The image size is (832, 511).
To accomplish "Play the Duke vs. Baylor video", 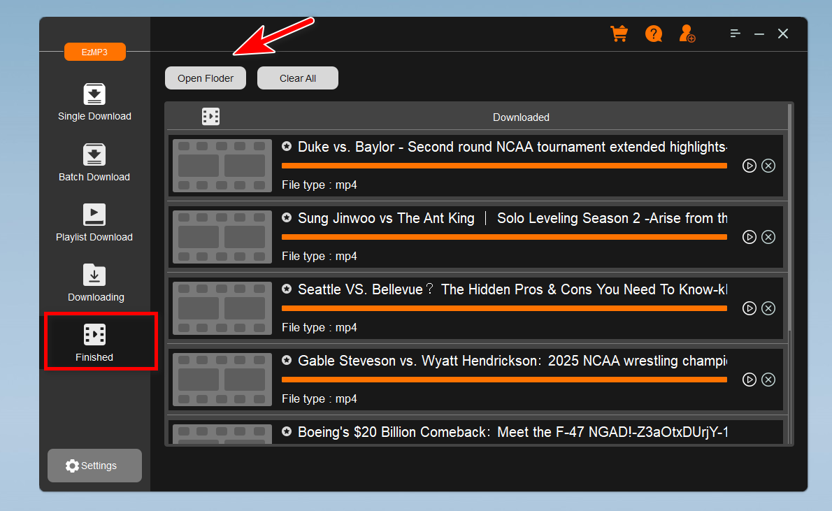I will click(749, 166).
